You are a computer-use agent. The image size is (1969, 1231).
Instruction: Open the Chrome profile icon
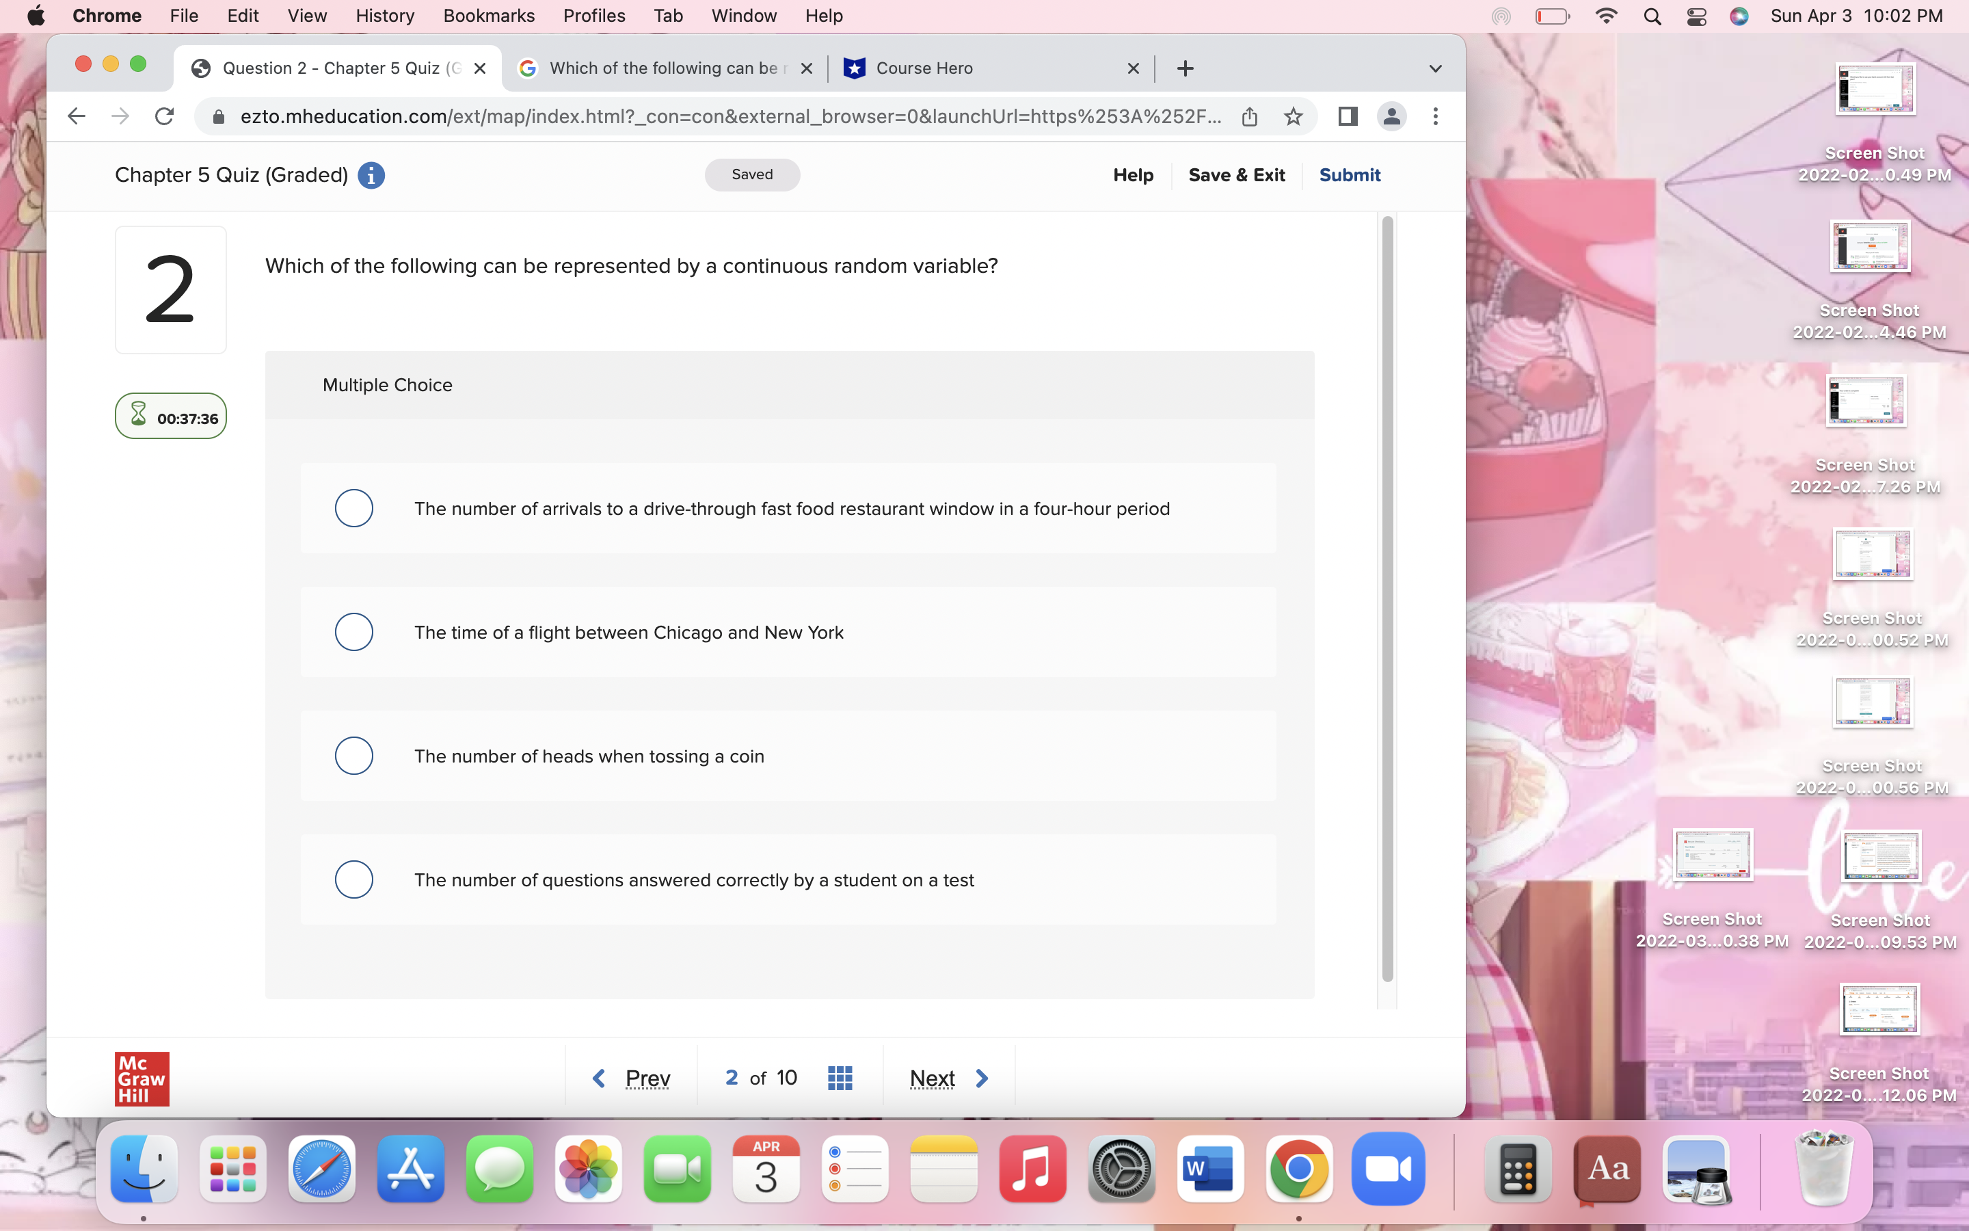coord(1391,116)
